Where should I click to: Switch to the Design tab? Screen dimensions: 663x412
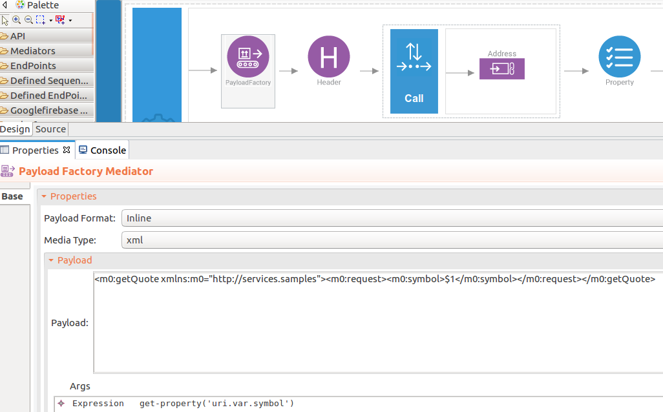16,129
